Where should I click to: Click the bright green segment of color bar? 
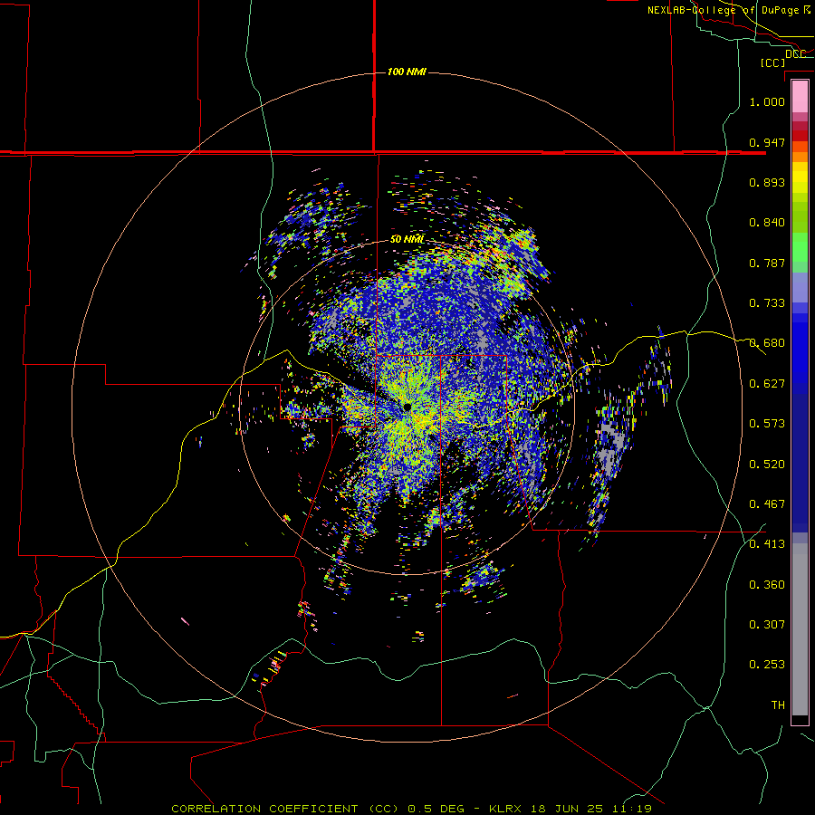(x=800, y=247)
